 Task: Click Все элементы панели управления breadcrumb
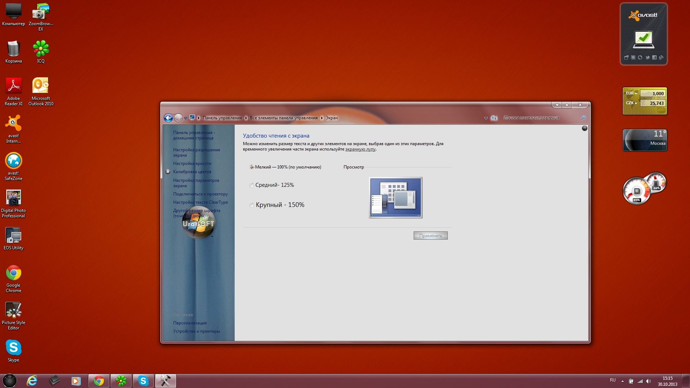coord(284,118)
